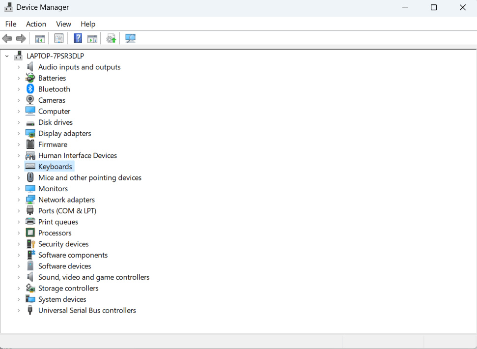
Task: Click the Update device driver toolbar icon
Action: [x=111, y=39]
